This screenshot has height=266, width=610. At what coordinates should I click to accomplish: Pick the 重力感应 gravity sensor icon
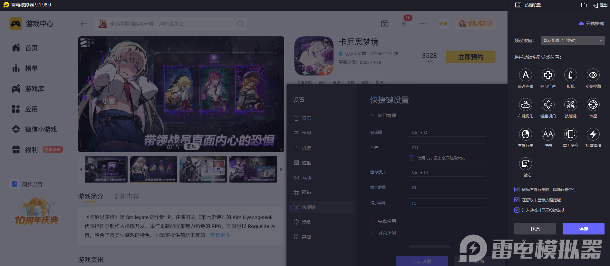(x=571, y=134)
